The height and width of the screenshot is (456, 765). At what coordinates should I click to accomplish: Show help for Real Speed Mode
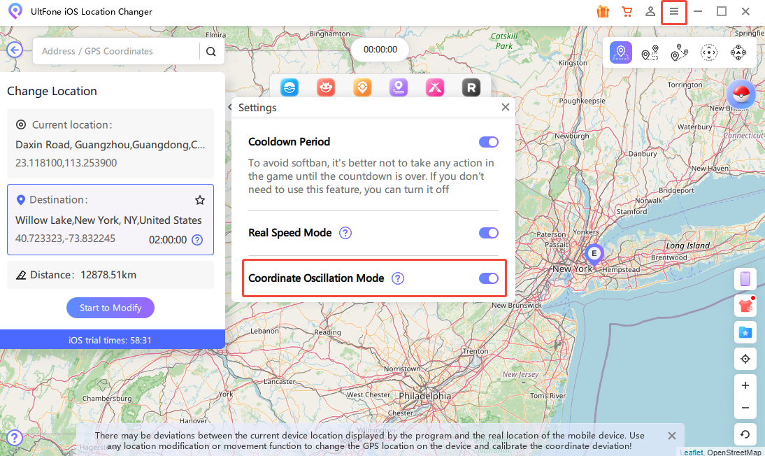pos(345,233)
